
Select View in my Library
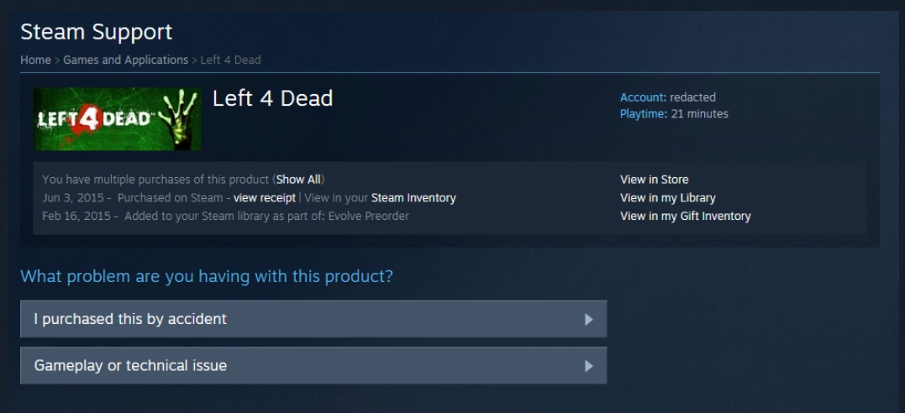click(668, 198)
